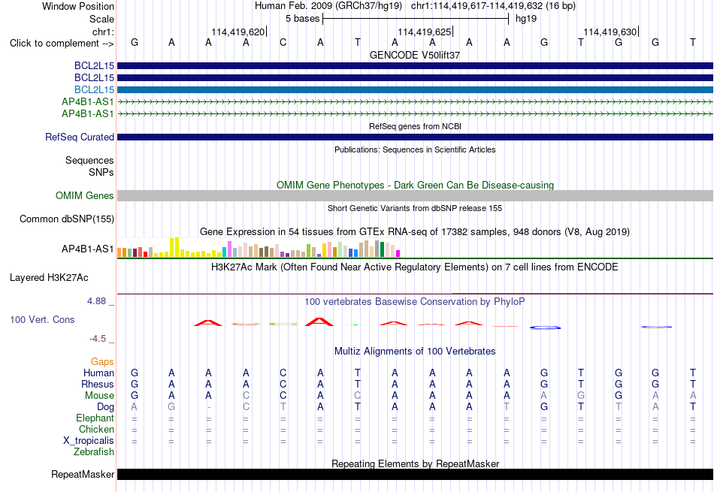Open the GTEx Gene Expression track title
This screenshot has width=714, height=492.
415,232
